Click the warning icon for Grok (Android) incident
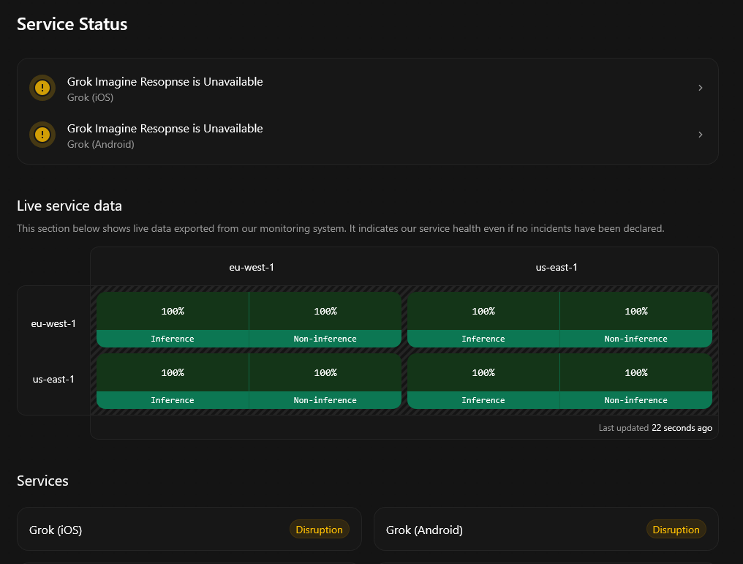 click(x=42, y=135)
